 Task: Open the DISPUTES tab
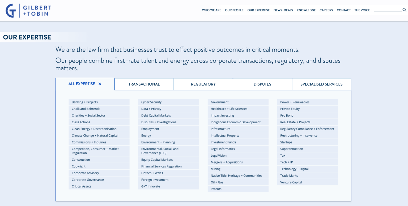(x=262, y=84)
